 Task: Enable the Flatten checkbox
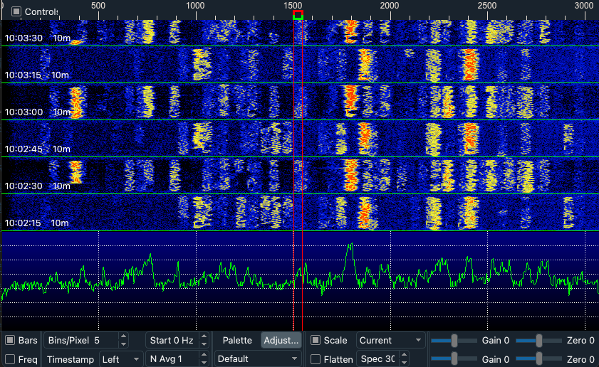(315, 359)
